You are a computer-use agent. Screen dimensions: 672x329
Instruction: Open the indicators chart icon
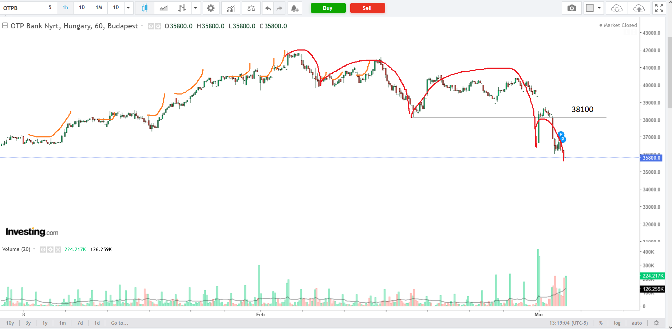coord(231,8)
